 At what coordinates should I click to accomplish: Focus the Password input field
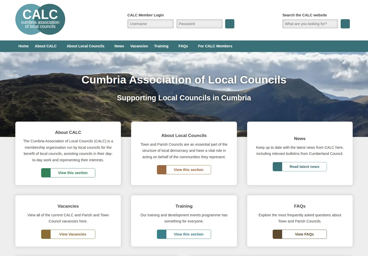(199, 24)
